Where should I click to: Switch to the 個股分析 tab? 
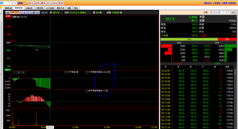click(x=60, y=8)
